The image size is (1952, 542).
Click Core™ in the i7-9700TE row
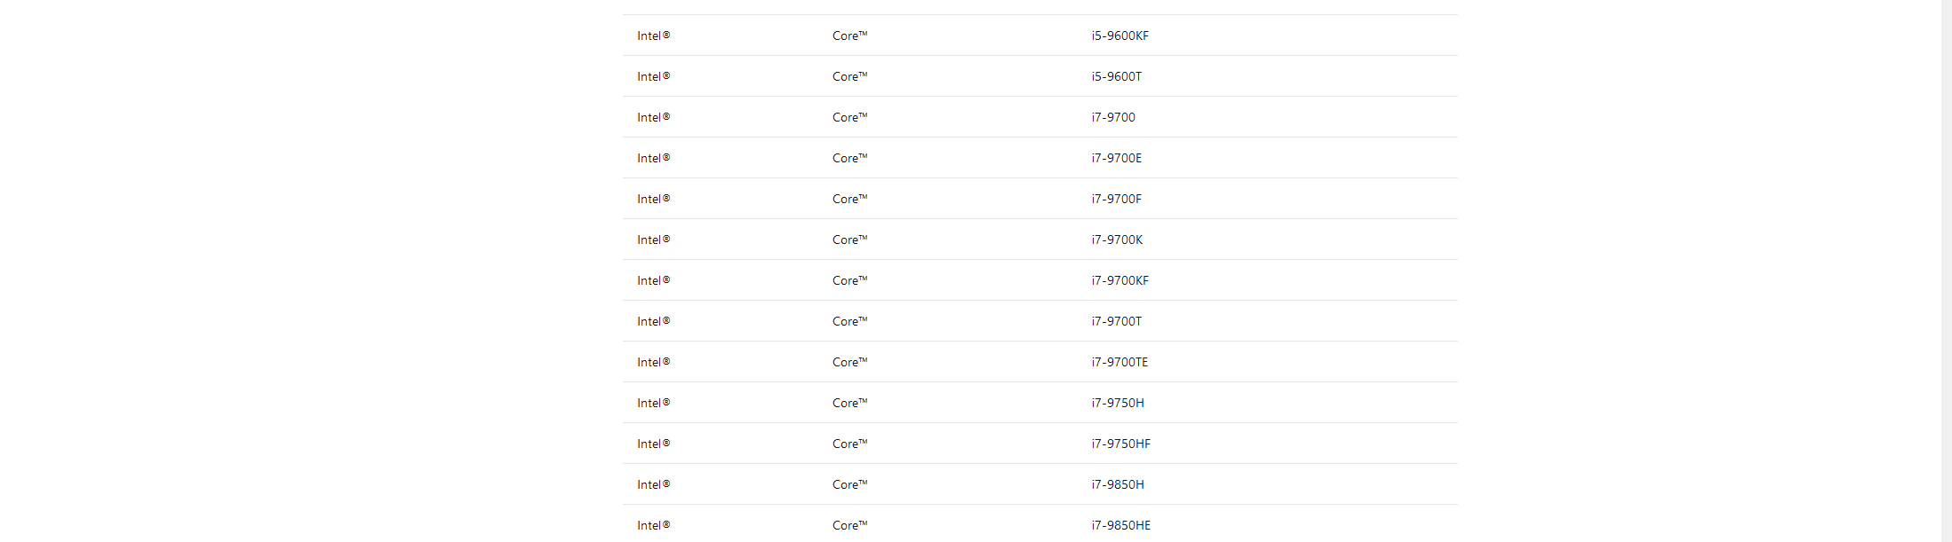click(849, 362)
